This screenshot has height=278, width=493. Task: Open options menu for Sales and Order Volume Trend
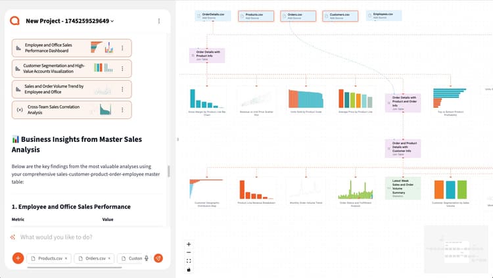point(122,89)
